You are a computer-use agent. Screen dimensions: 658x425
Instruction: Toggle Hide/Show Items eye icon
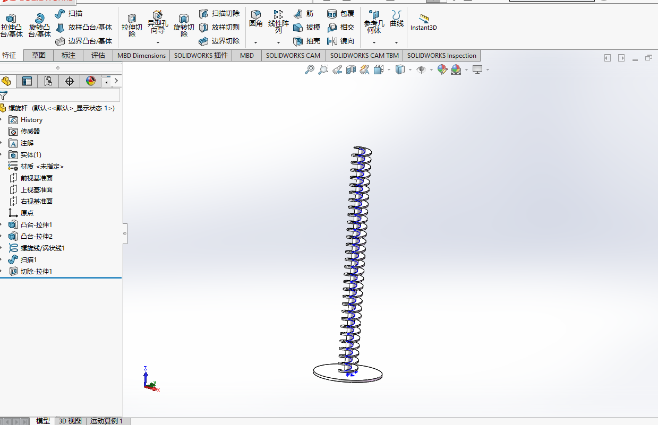click(x=421, y=70)
